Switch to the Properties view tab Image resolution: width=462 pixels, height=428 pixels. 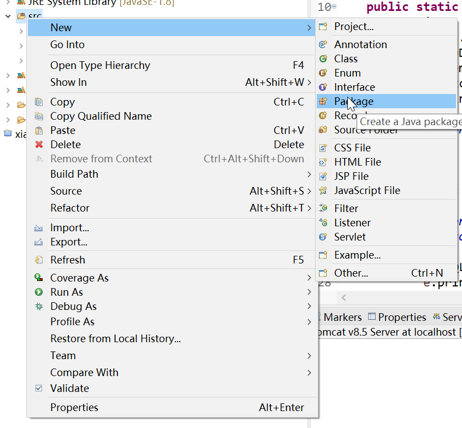click(401, 317)
